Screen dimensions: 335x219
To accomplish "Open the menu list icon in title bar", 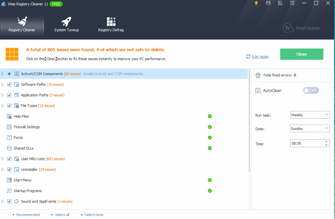I will [x=292, y=3].
